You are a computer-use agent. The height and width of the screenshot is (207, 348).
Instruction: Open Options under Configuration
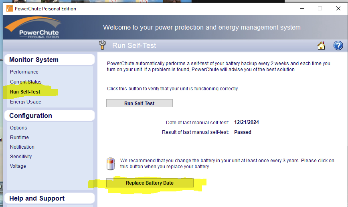pos(18,128)
